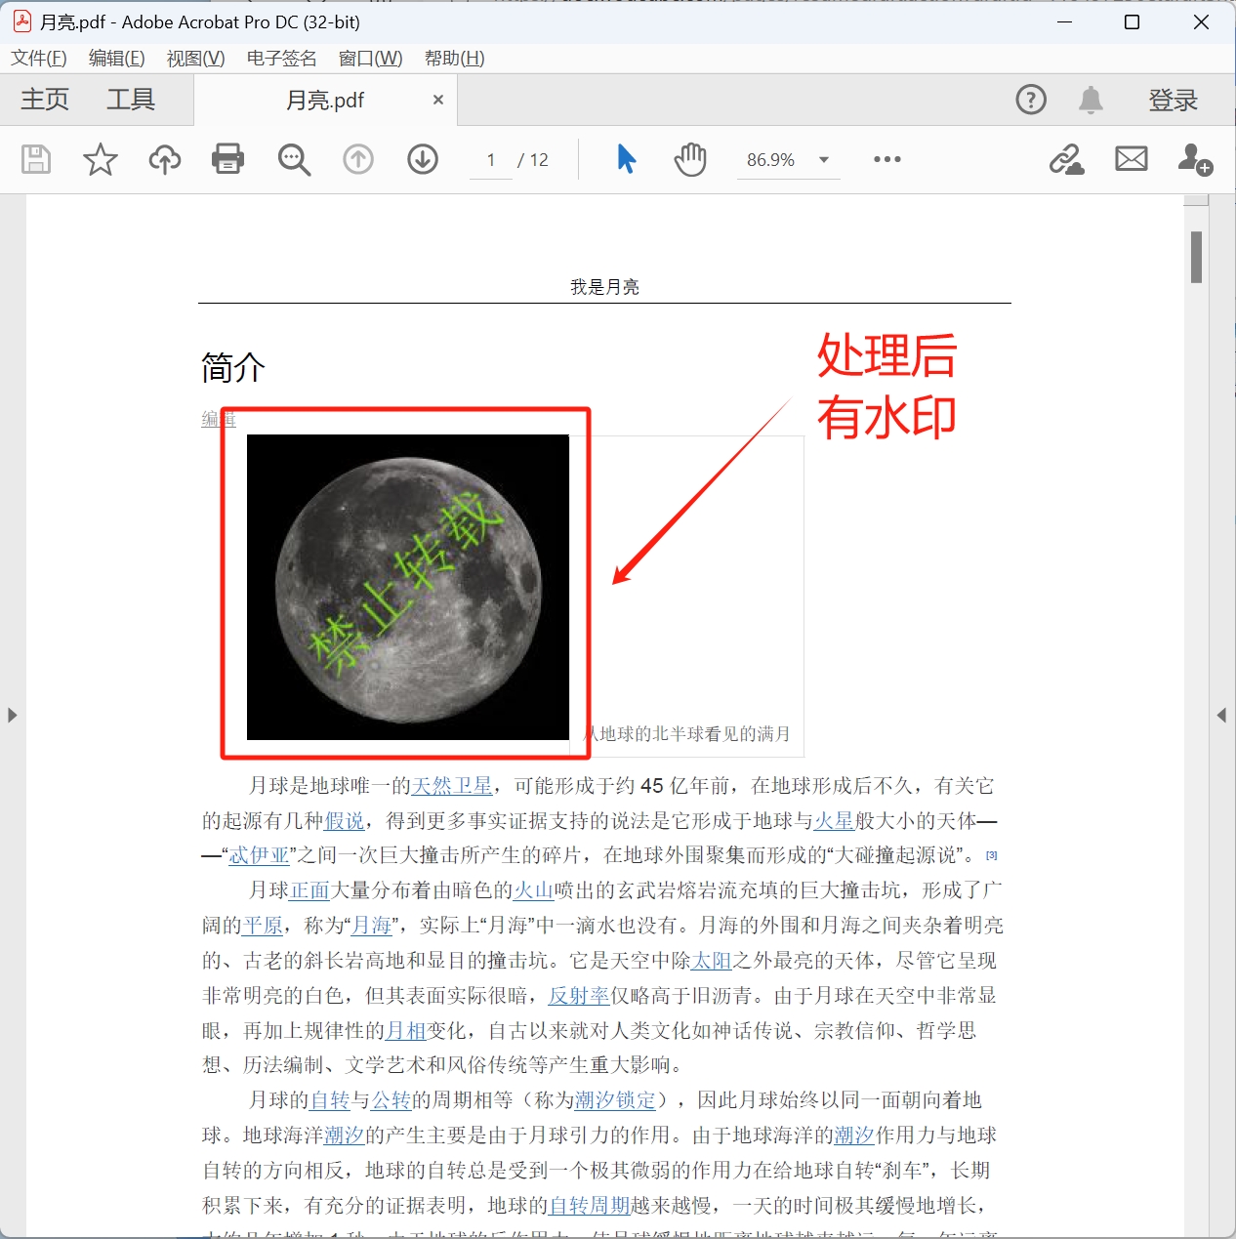
Task: Select the Selection arrow tool
Action: point(626,159)
